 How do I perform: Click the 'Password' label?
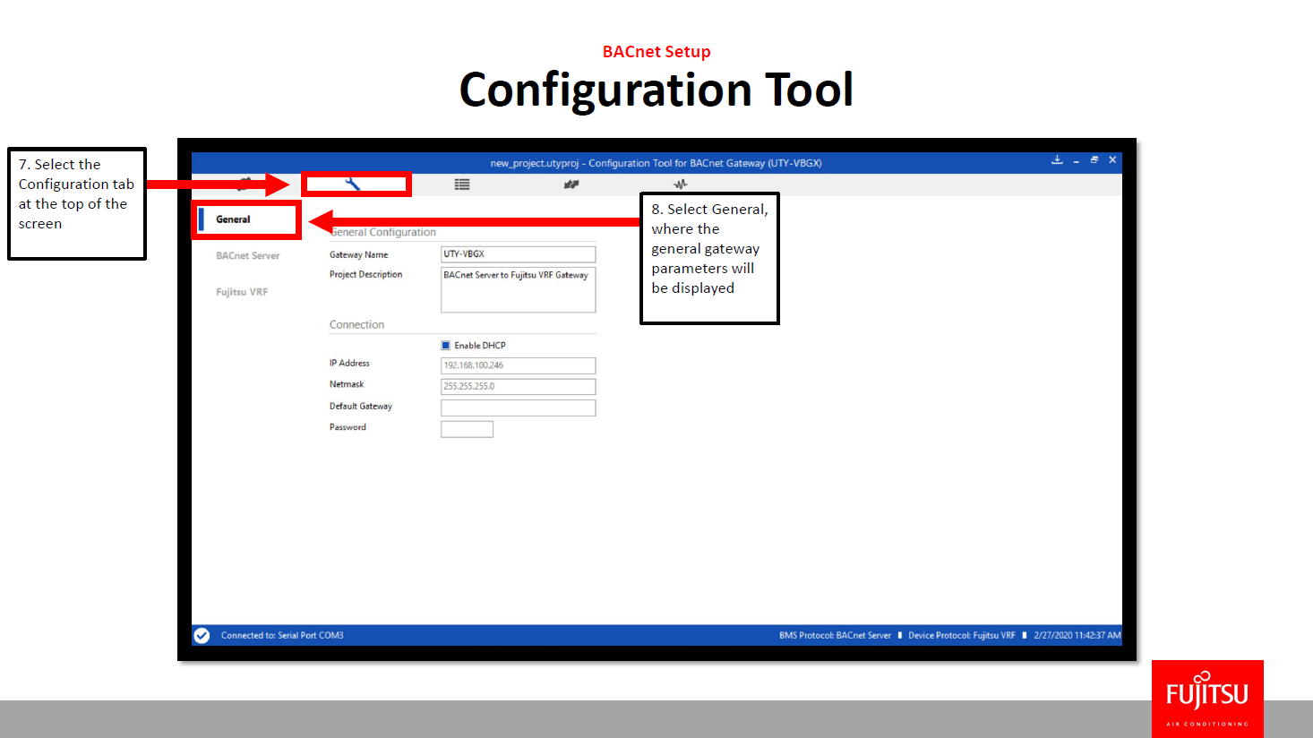[x=348, y=427]
